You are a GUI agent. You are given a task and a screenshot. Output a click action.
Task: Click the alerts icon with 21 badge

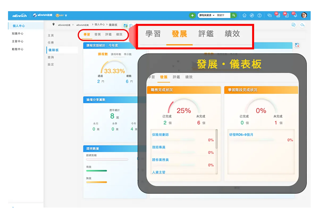[295, 15]
